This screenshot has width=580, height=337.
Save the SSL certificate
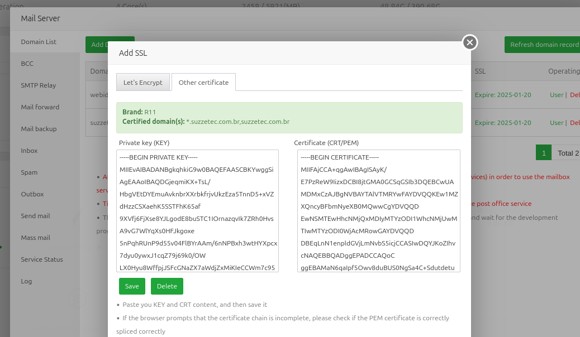click(x=132, y=286)
